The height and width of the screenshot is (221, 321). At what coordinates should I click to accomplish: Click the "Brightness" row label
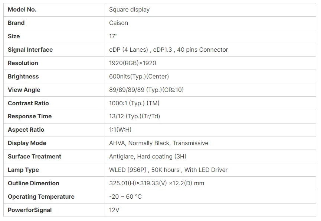[23, 77]
